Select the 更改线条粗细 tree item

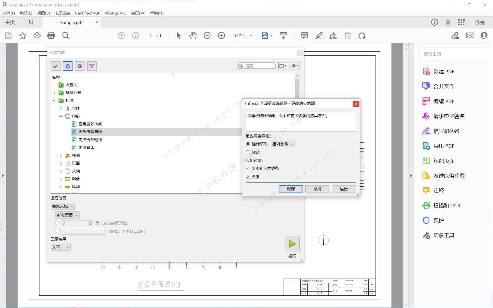[90, 140]
